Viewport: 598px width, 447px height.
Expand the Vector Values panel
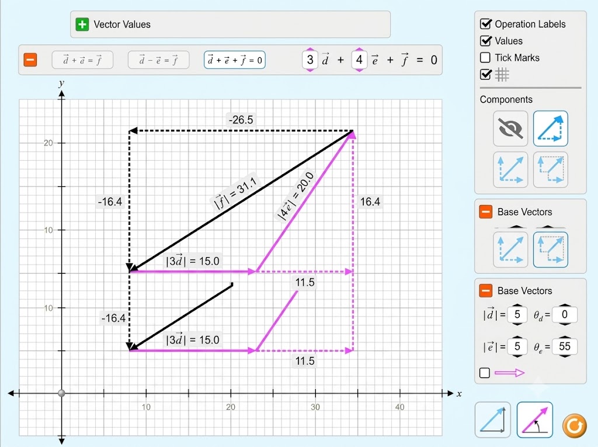tap(82, 25)
